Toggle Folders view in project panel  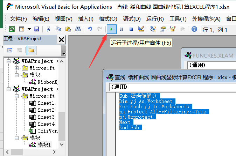click(31, 50)
